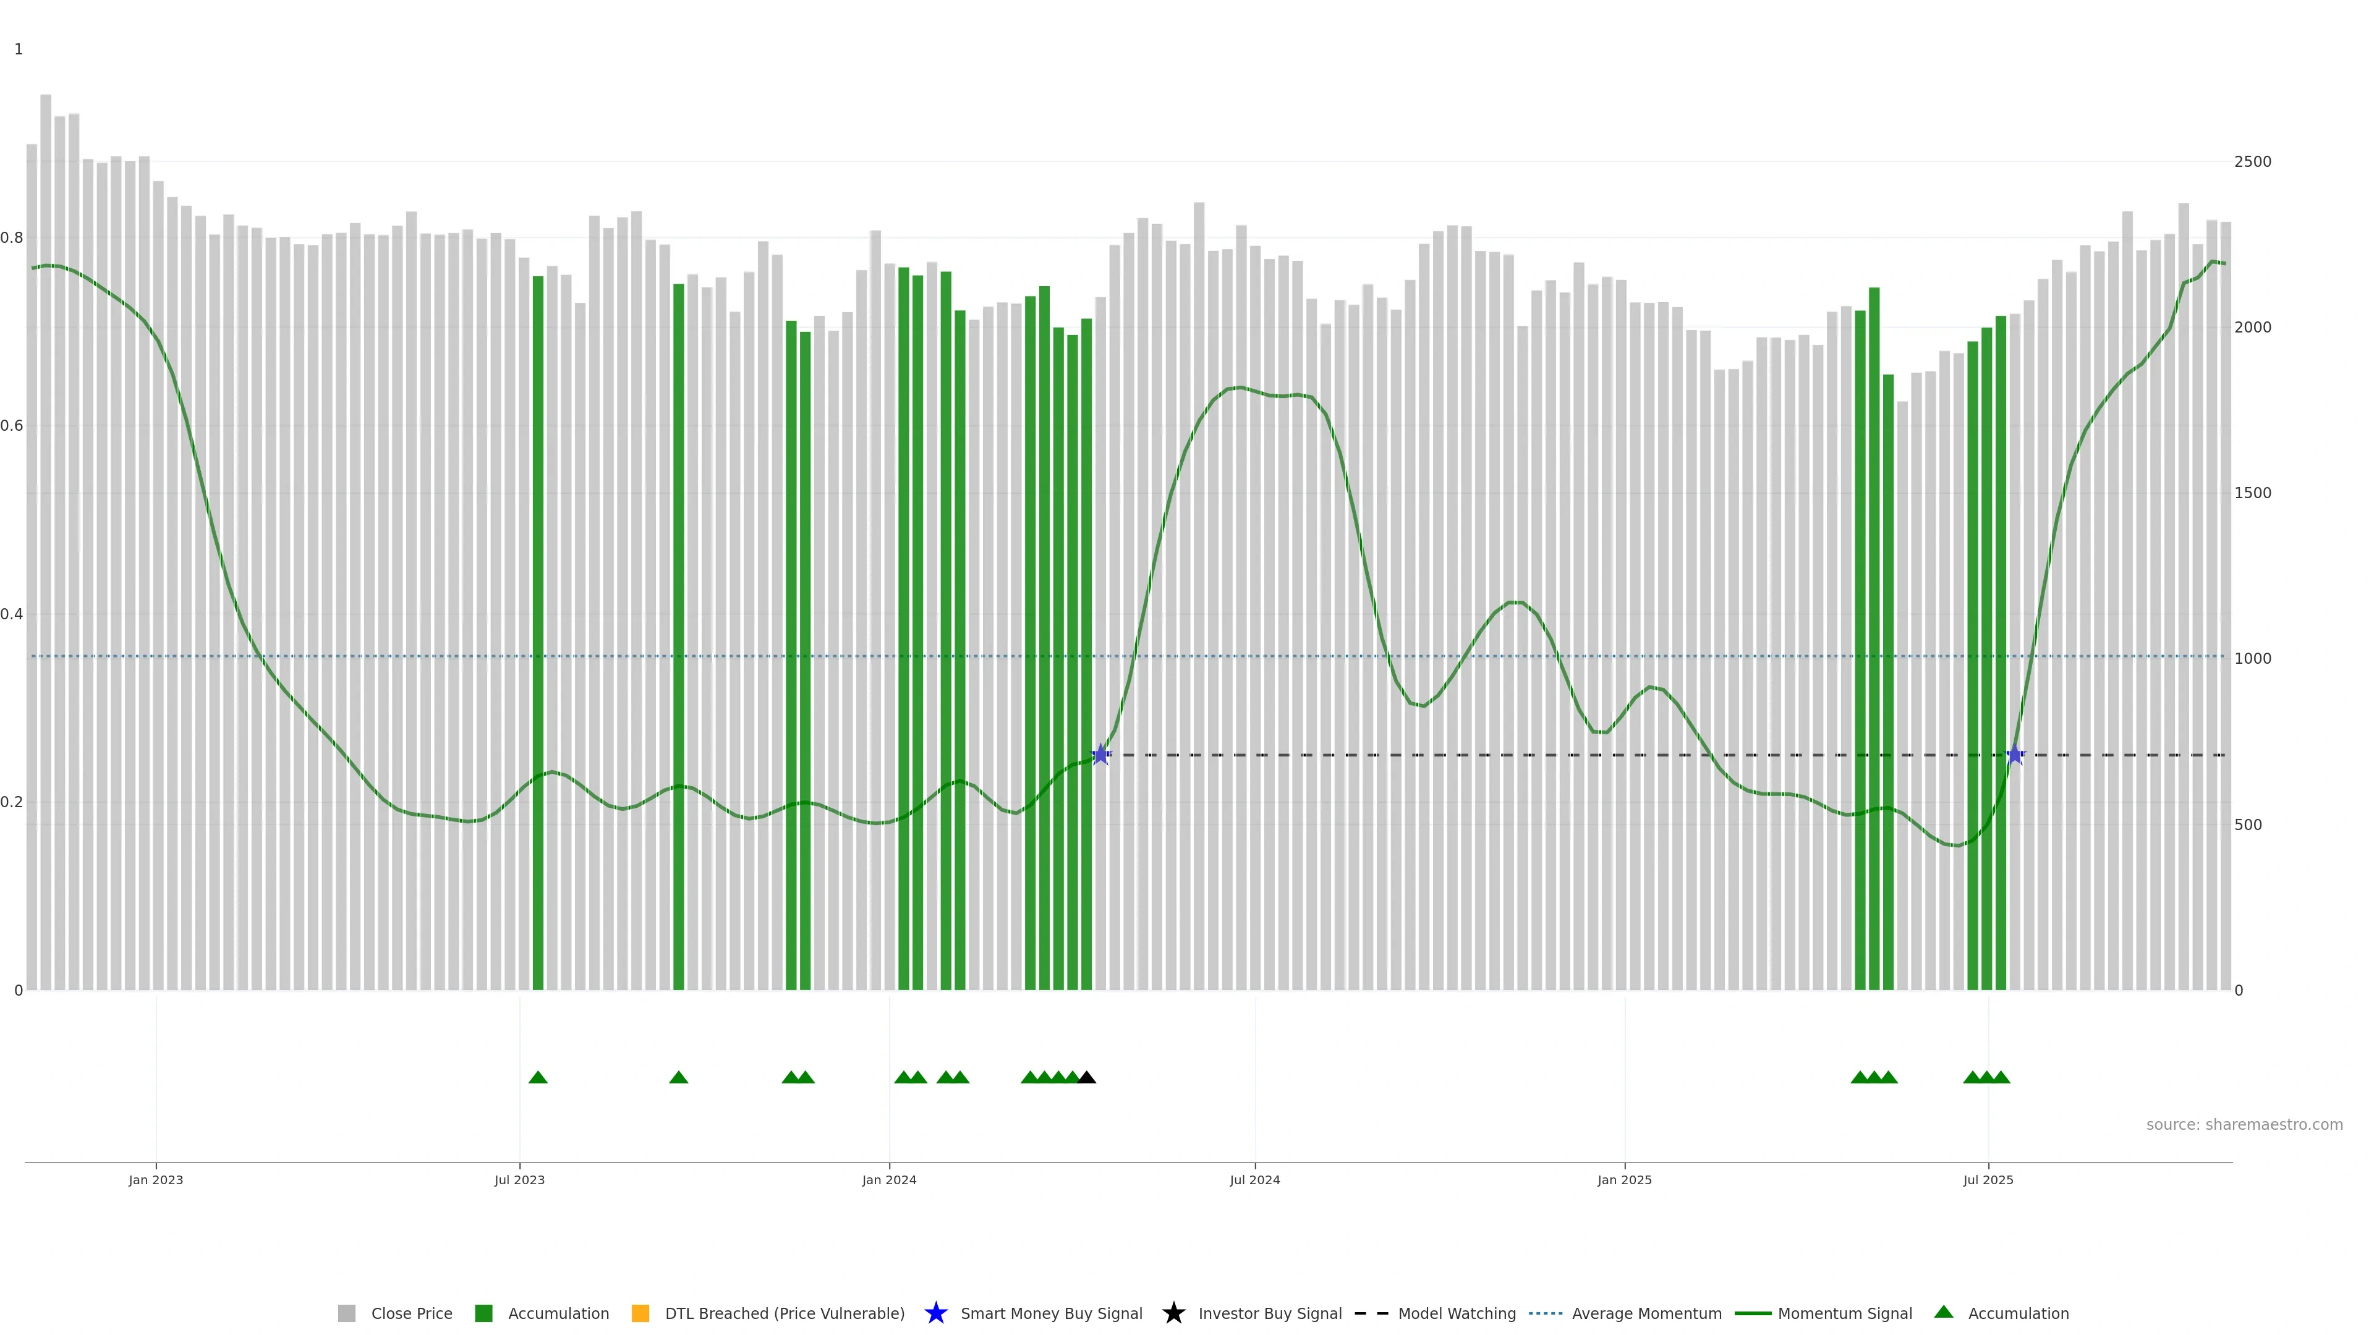Image resolution: width=2374 pixels, height=1335 pixels.
Task: Toggle the green Accumulation bar legend swatch
Action: tap(483, 1313)
